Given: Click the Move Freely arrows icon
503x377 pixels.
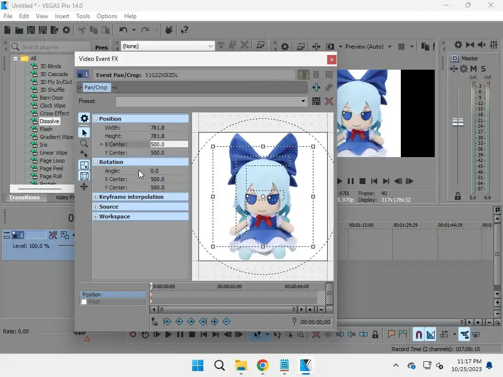Looking at the screenshot, I should click(84, 187).
